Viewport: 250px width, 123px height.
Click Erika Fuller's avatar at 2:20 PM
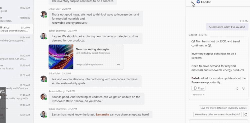pyautogui.click(x=43, y=14)
